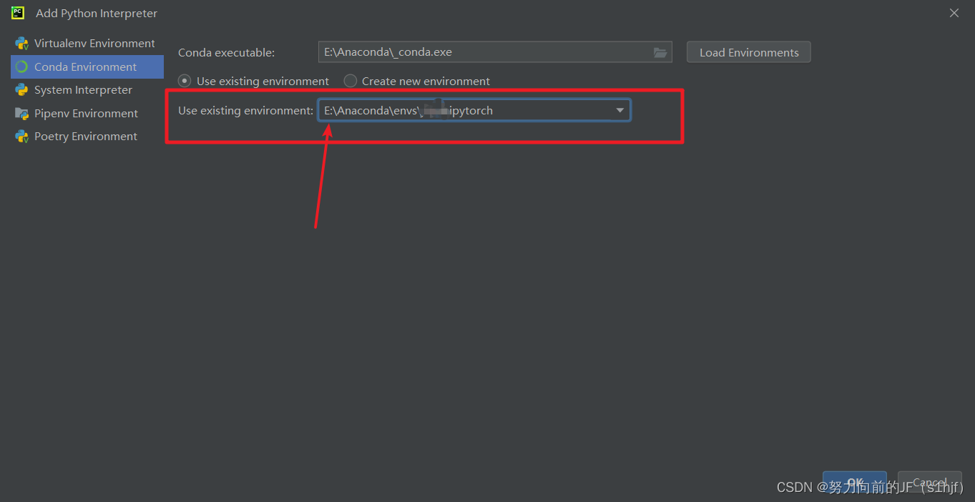Viewport: 975px width, 502px height.
Task: Select Poetry Environment in sidebar
Action: click(87, 137)
